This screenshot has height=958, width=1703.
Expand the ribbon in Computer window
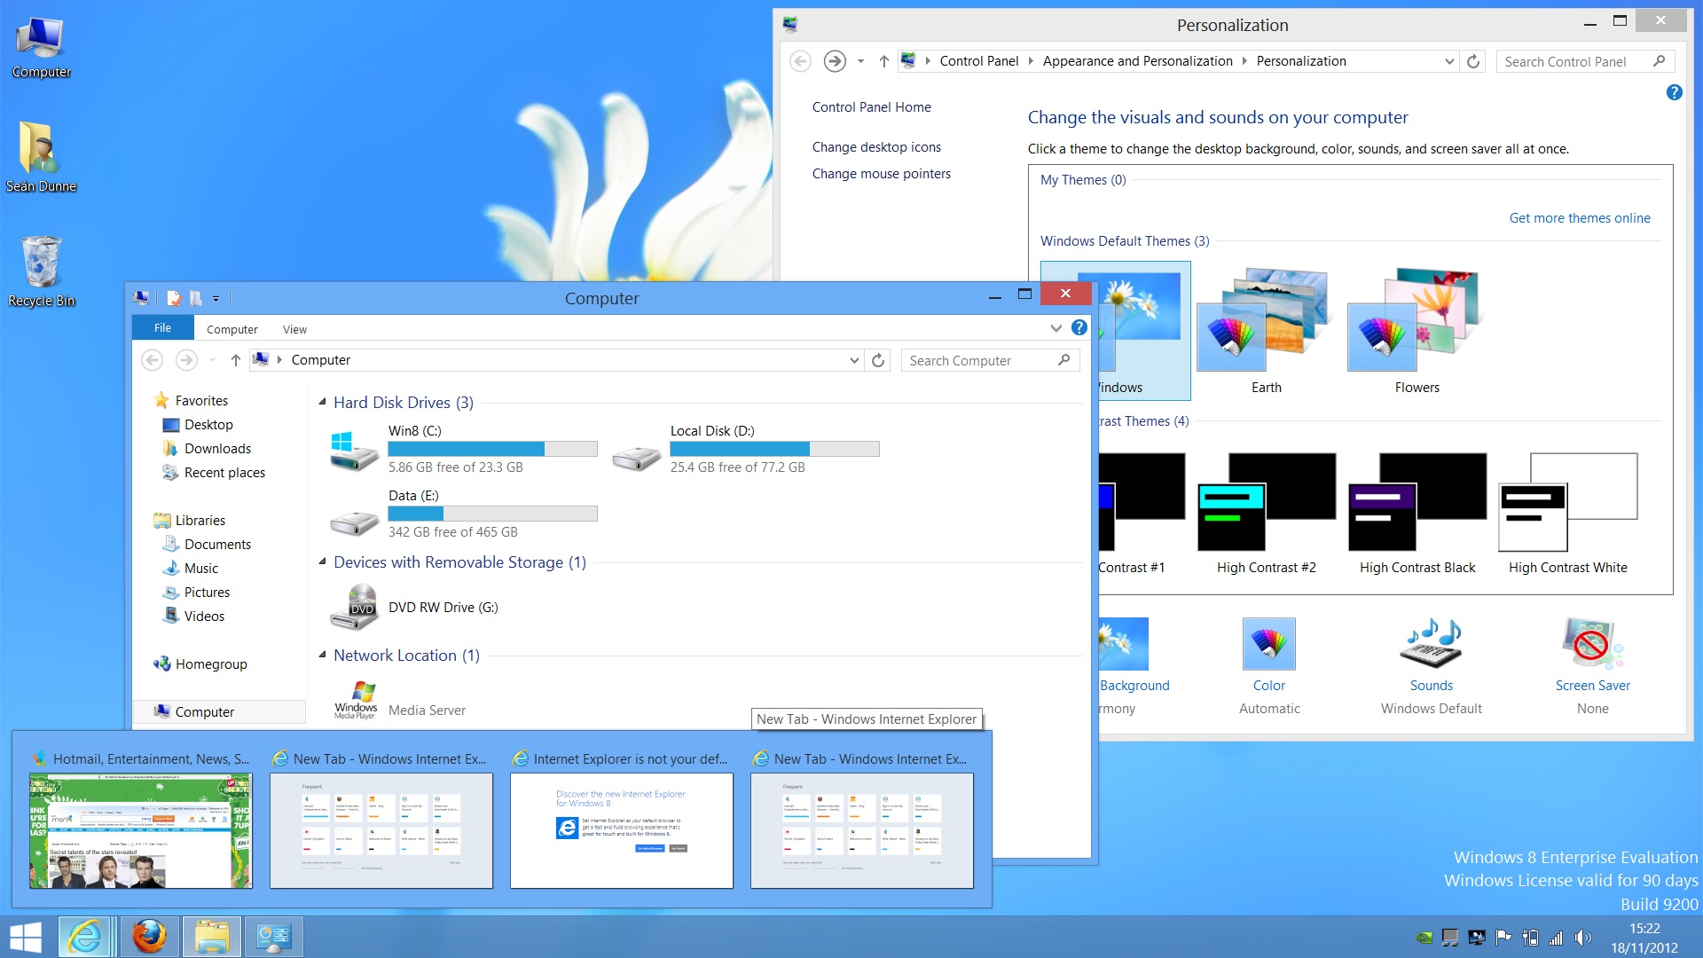click(1056, 328)
